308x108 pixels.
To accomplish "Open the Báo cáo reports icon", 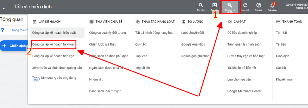I will (x=215, y=5).
